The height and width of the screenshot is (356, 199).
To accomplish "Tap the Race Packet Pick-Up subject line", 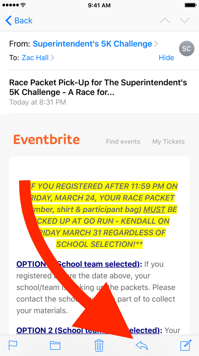I will (98, 87).
